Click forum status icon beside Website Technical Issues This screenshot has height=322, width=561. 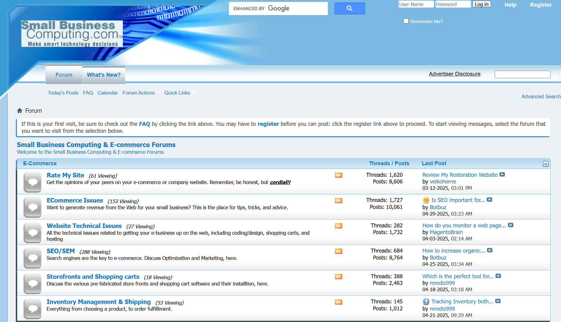coord(32,233)
